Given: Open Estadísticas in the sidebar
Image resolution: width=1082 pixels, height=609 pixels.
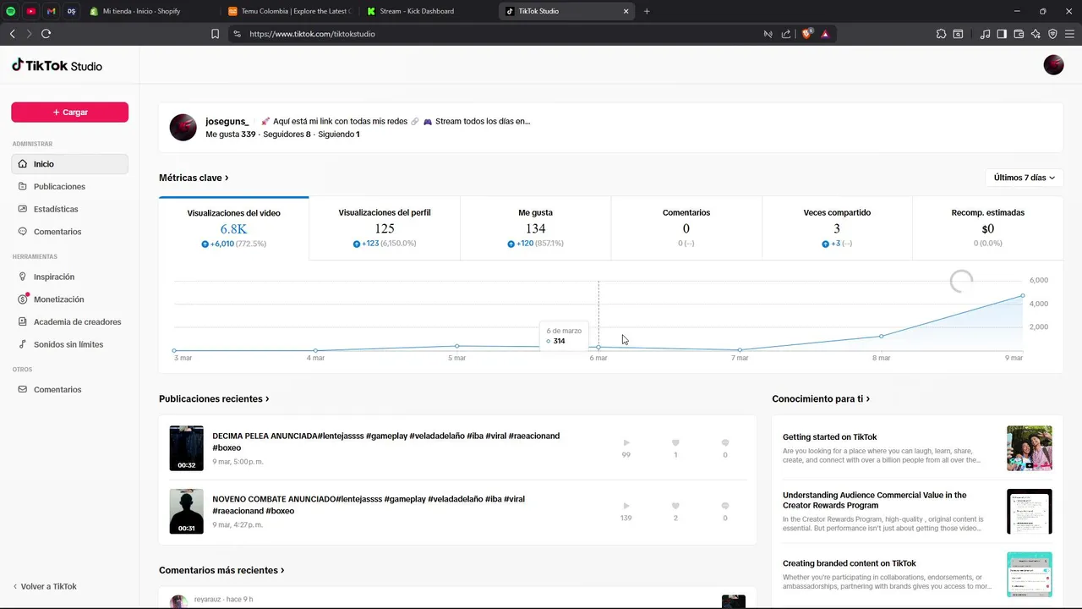Looking at the screenshot, I should [x=69, y=209].
